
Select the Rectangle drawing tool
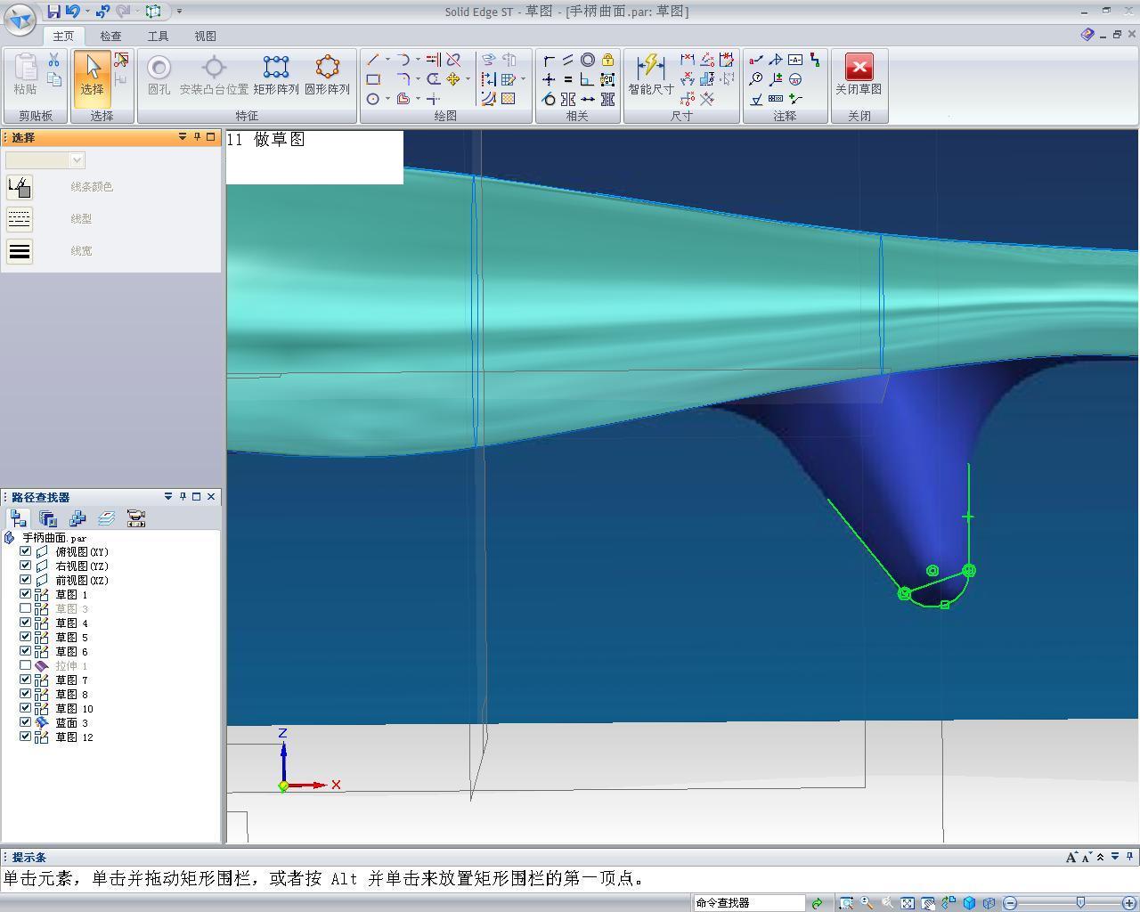[x=373, y=79]
